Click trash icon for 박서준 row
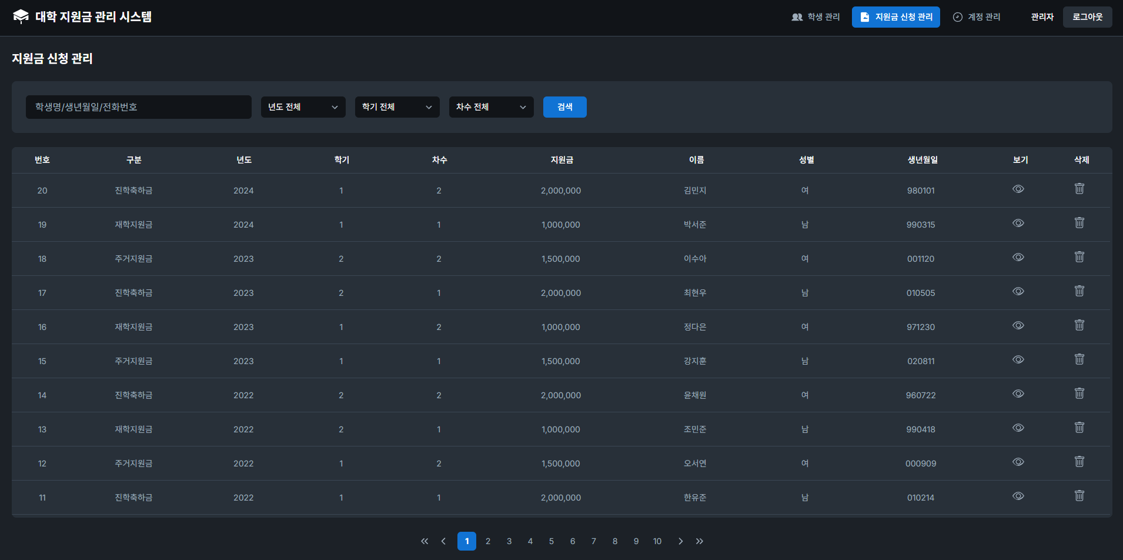 tap(1079, 223)
